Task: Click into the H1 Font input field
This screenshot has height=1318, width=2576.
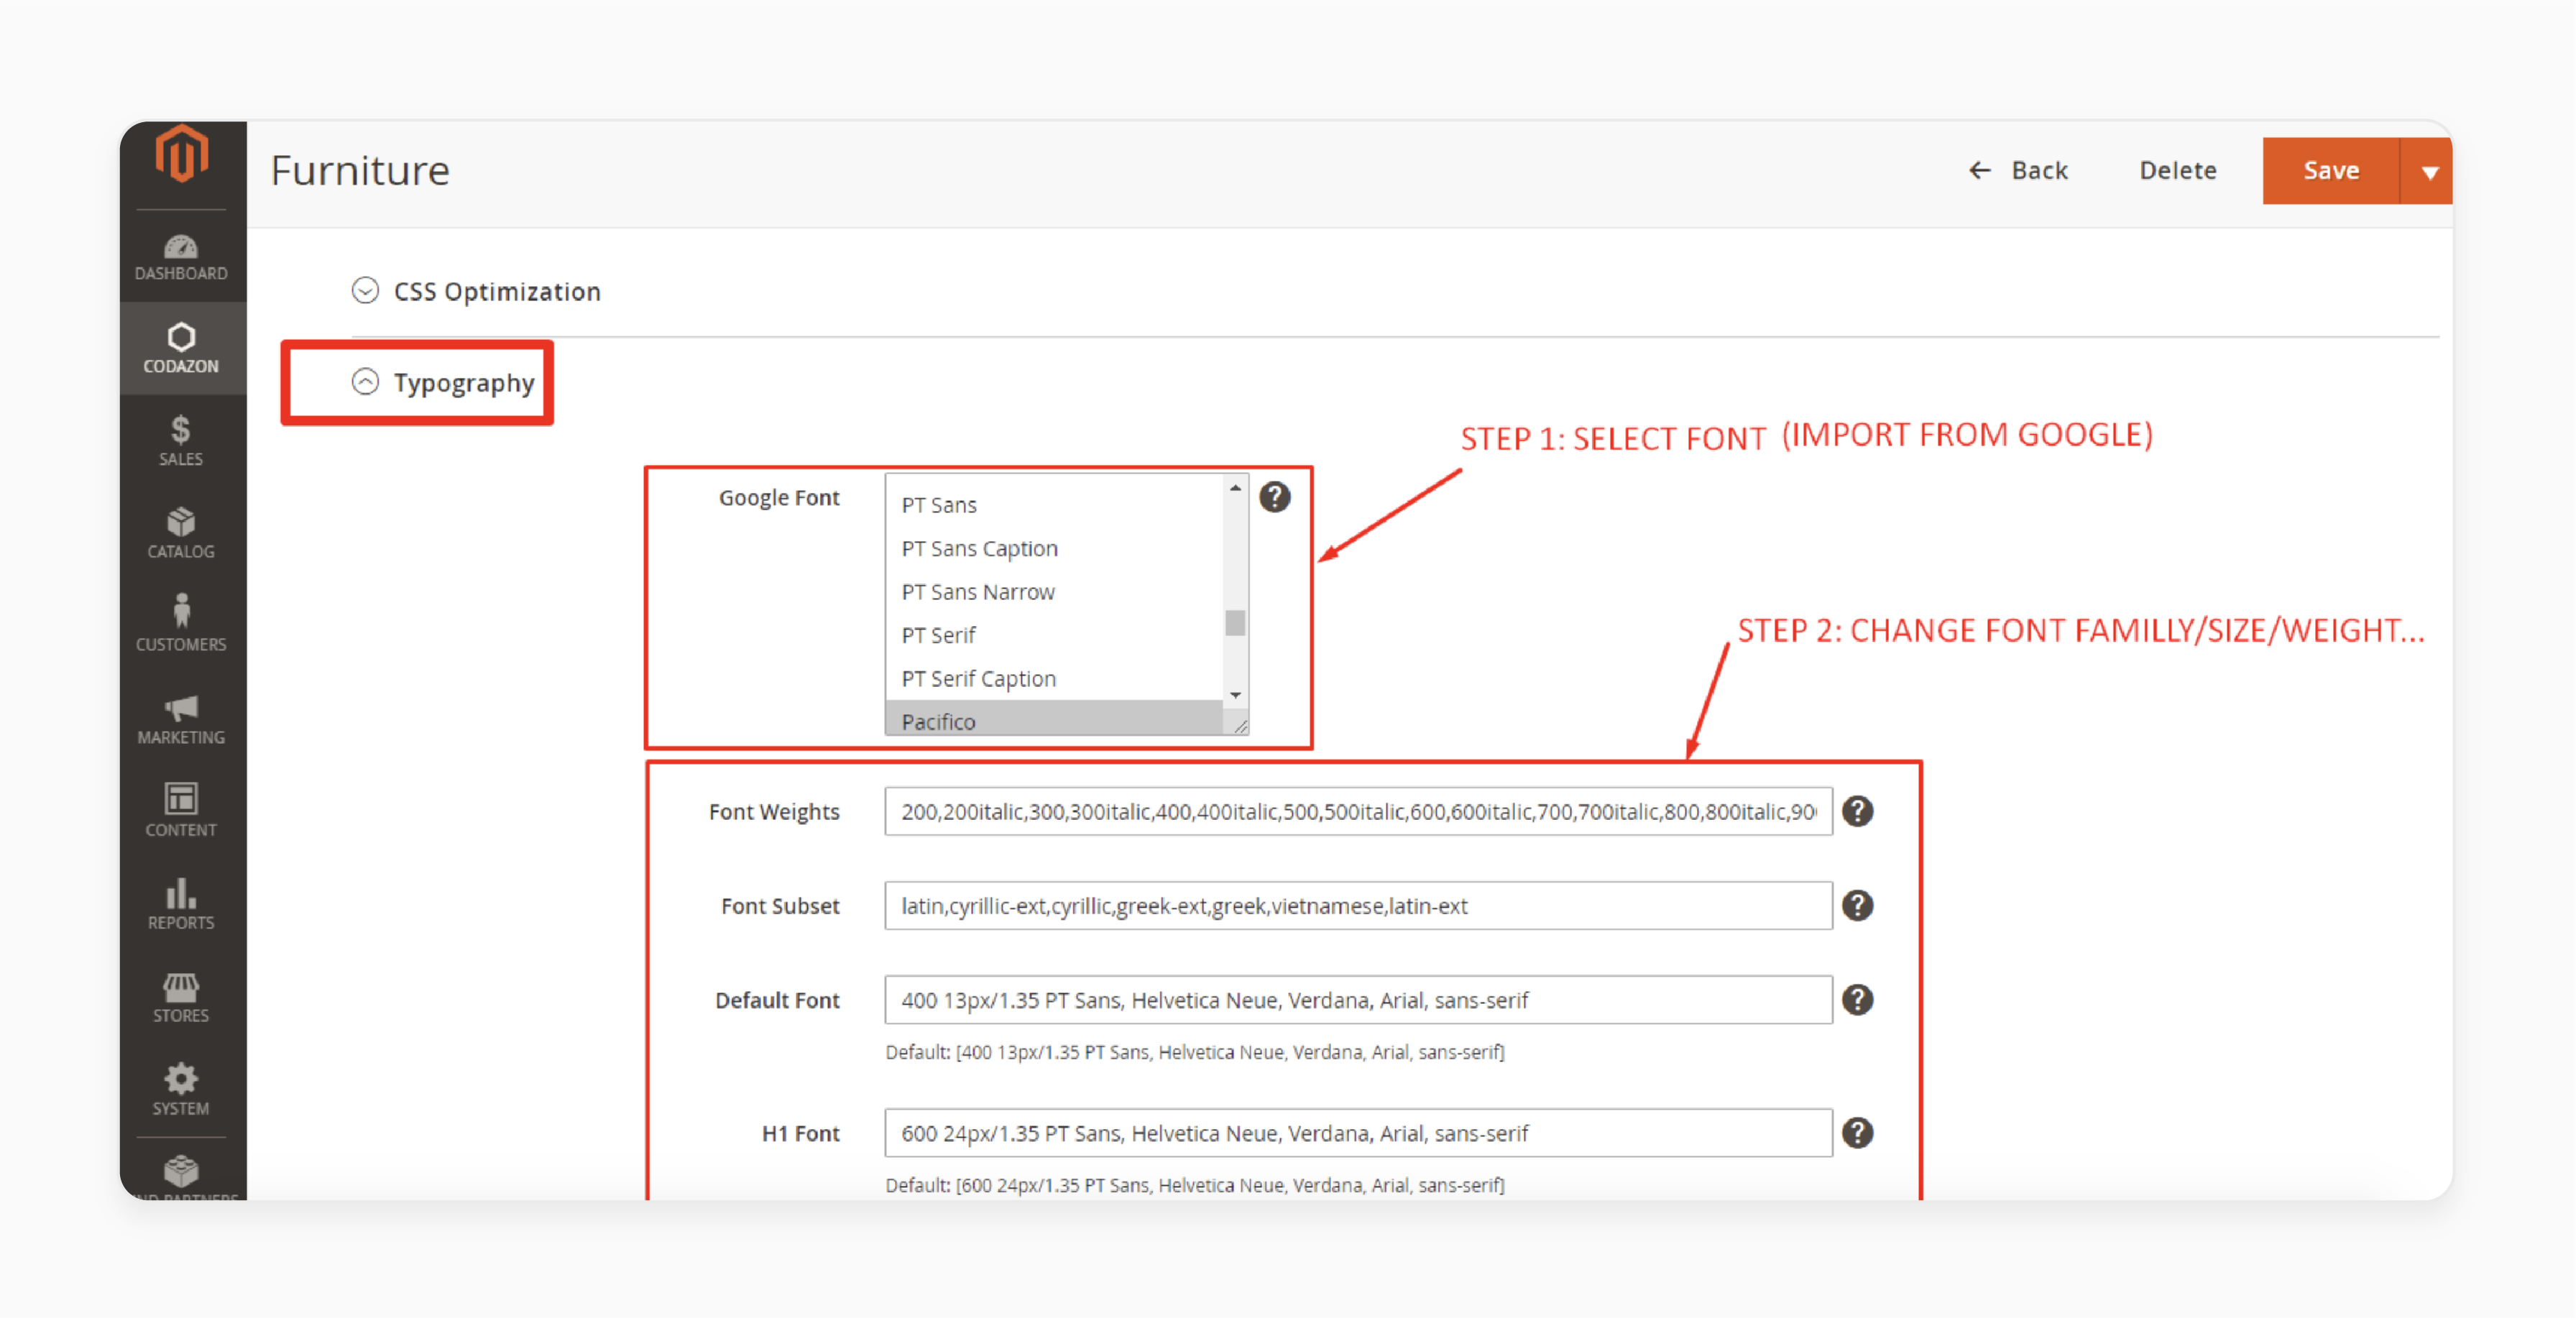Action: pyautogui.click(x=1358, y=1132)
